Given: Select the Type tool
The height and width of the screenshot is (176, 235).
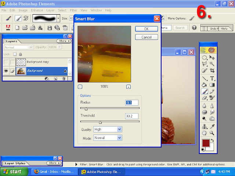Looking at the screenshot, I should [212, 78].
